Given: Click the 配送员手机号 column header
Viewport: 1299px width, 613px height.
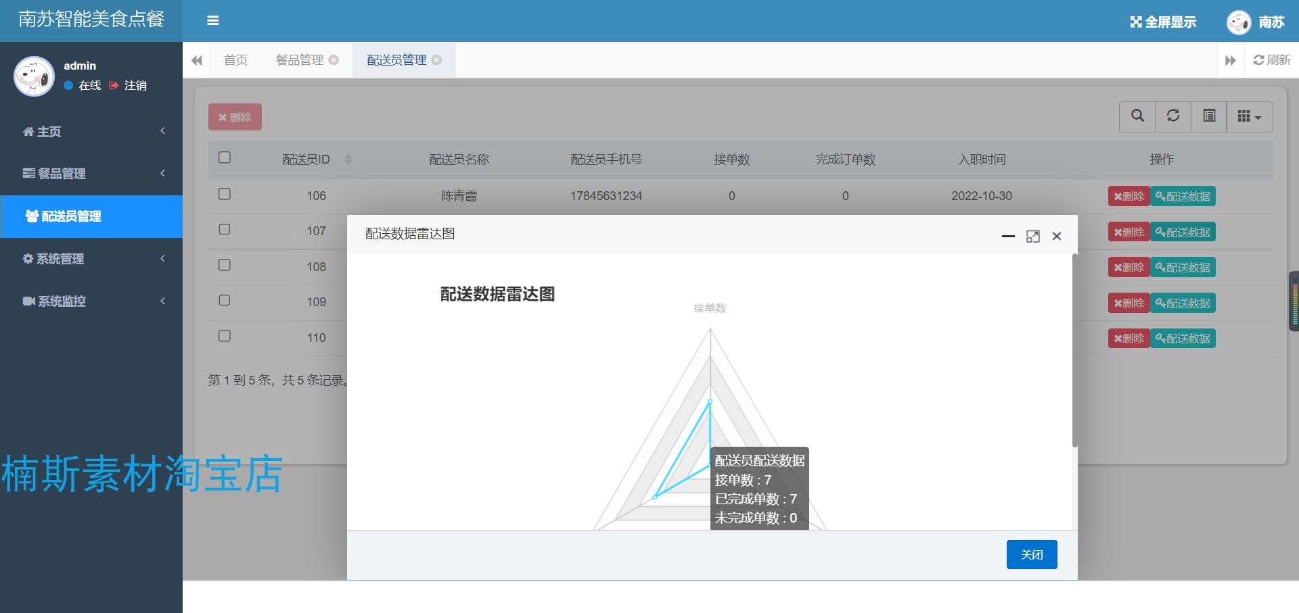Looking at the screenshot, I should click(606, 160).
